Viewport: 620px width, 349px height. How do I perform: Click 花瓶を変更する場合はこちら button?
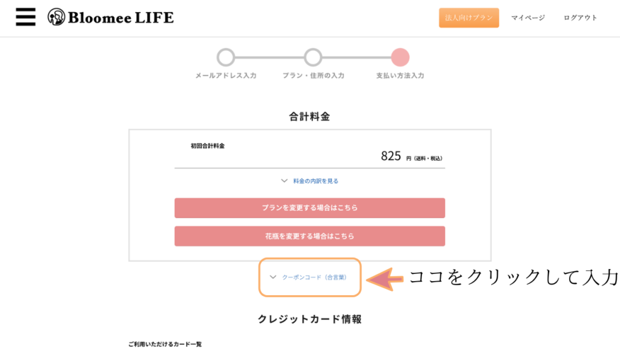pyautogui.click(x=309, y=236)
